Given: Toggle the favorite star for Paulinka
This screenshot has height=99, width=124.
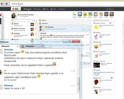Looking at the screenshot, I should (x=35, y=33).
